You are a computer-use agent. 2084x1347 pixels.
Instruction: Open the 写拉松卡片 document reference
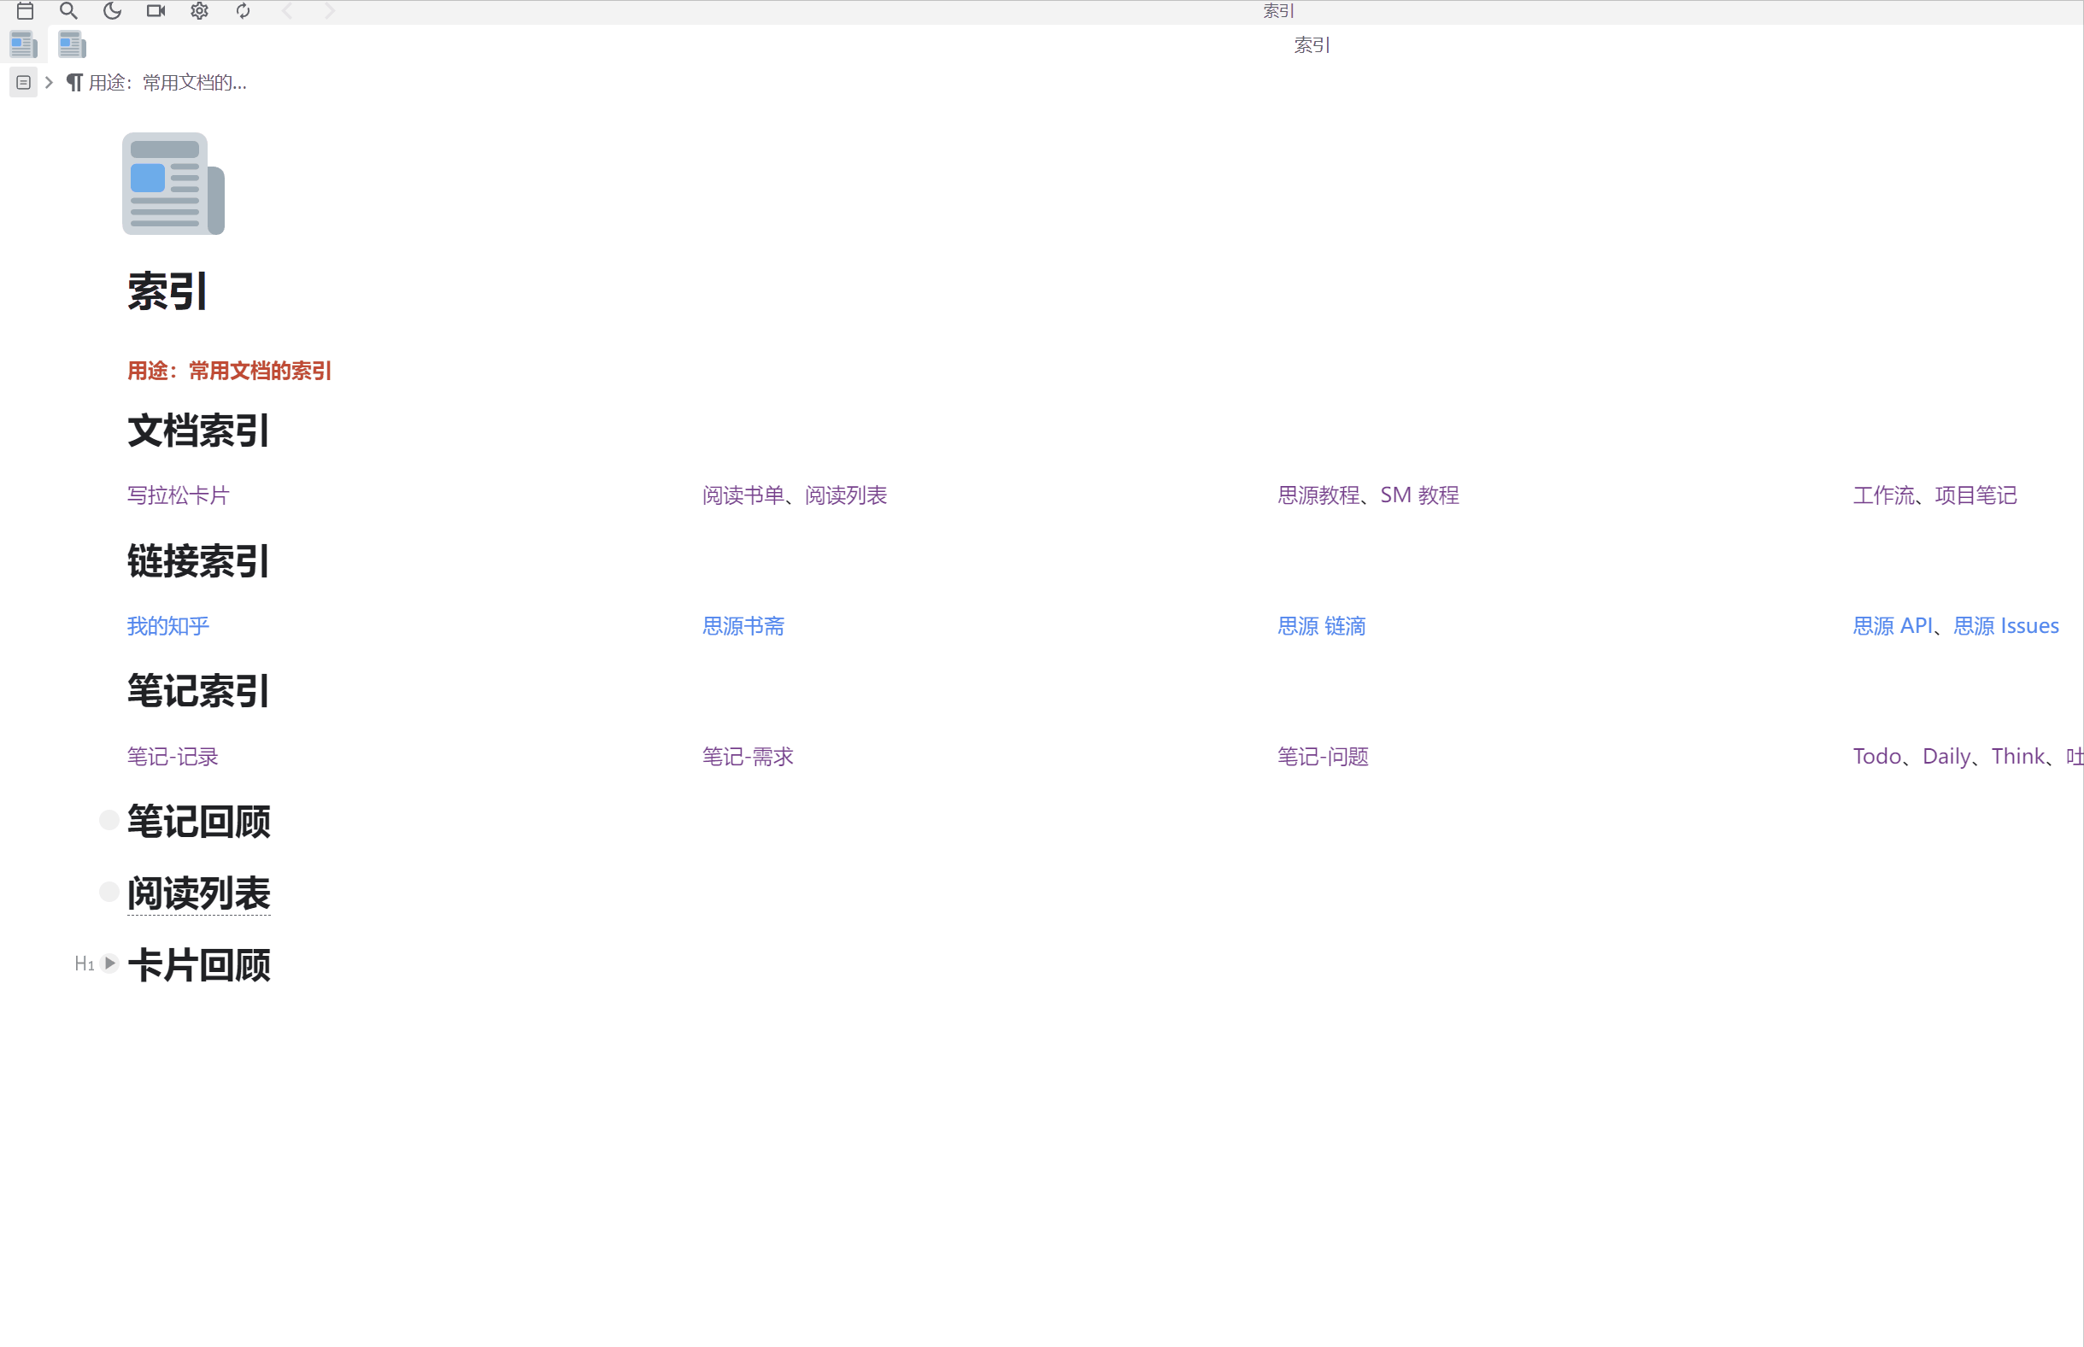tap(177, 495)
